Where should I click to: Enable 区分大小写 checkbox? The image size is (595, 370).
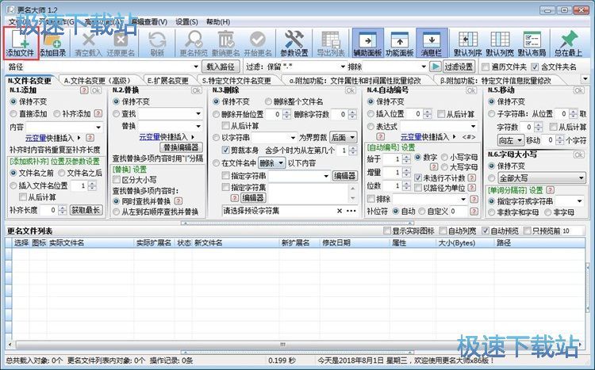click(117, 180)
